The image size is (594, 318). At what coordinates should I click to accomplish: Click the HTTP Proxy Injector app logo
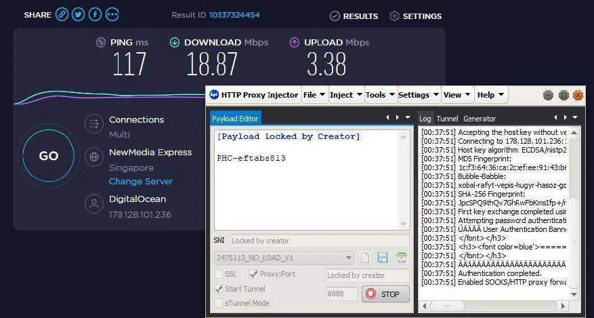click(x=214, y=95)
